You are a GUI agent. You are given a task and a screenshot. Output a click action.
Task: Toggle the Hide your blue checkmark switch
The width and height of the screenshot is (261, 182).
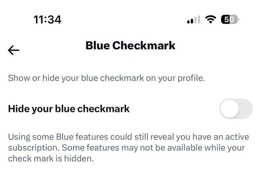236,109
